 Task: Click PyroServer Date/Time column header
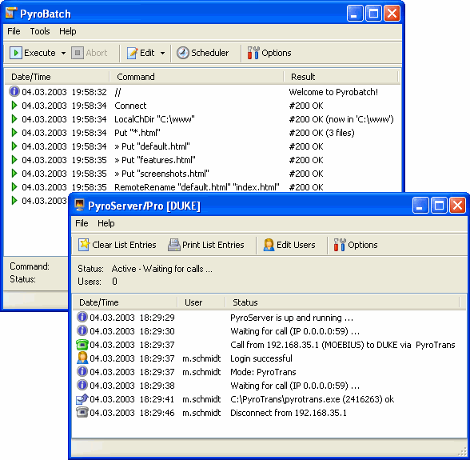[125, 302]
